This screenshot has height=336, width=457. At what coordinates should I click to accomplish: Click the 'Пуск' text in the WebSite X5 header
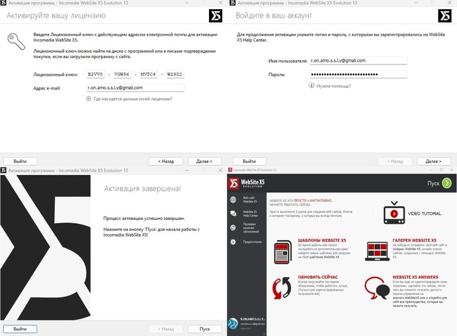pyautogui.click(x=433, y=183)
